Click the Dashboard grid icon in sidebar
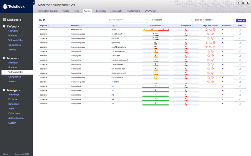The width and height of the screenshot is (251, 156). [4, 20]
